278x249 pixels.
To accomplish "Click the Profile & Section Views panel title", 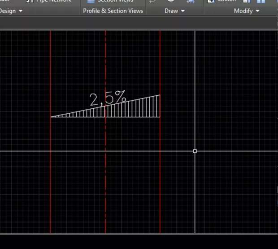I will [113, 11].
